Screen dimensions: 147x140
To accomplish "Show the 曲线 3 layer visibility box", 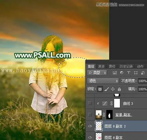I will (x=90, y=103).
